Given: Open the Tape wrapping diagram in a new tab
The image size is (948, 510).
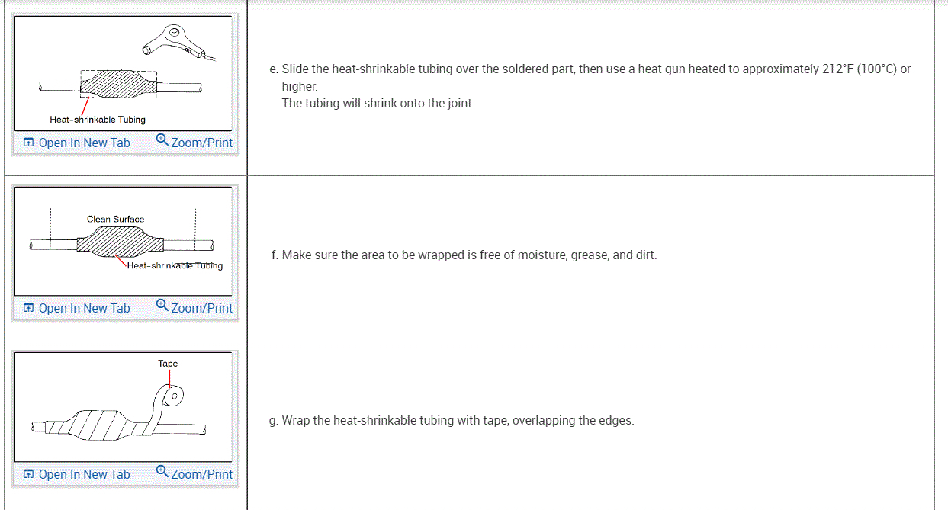Looking at the screenshot, I should click(x=76, y=474).
